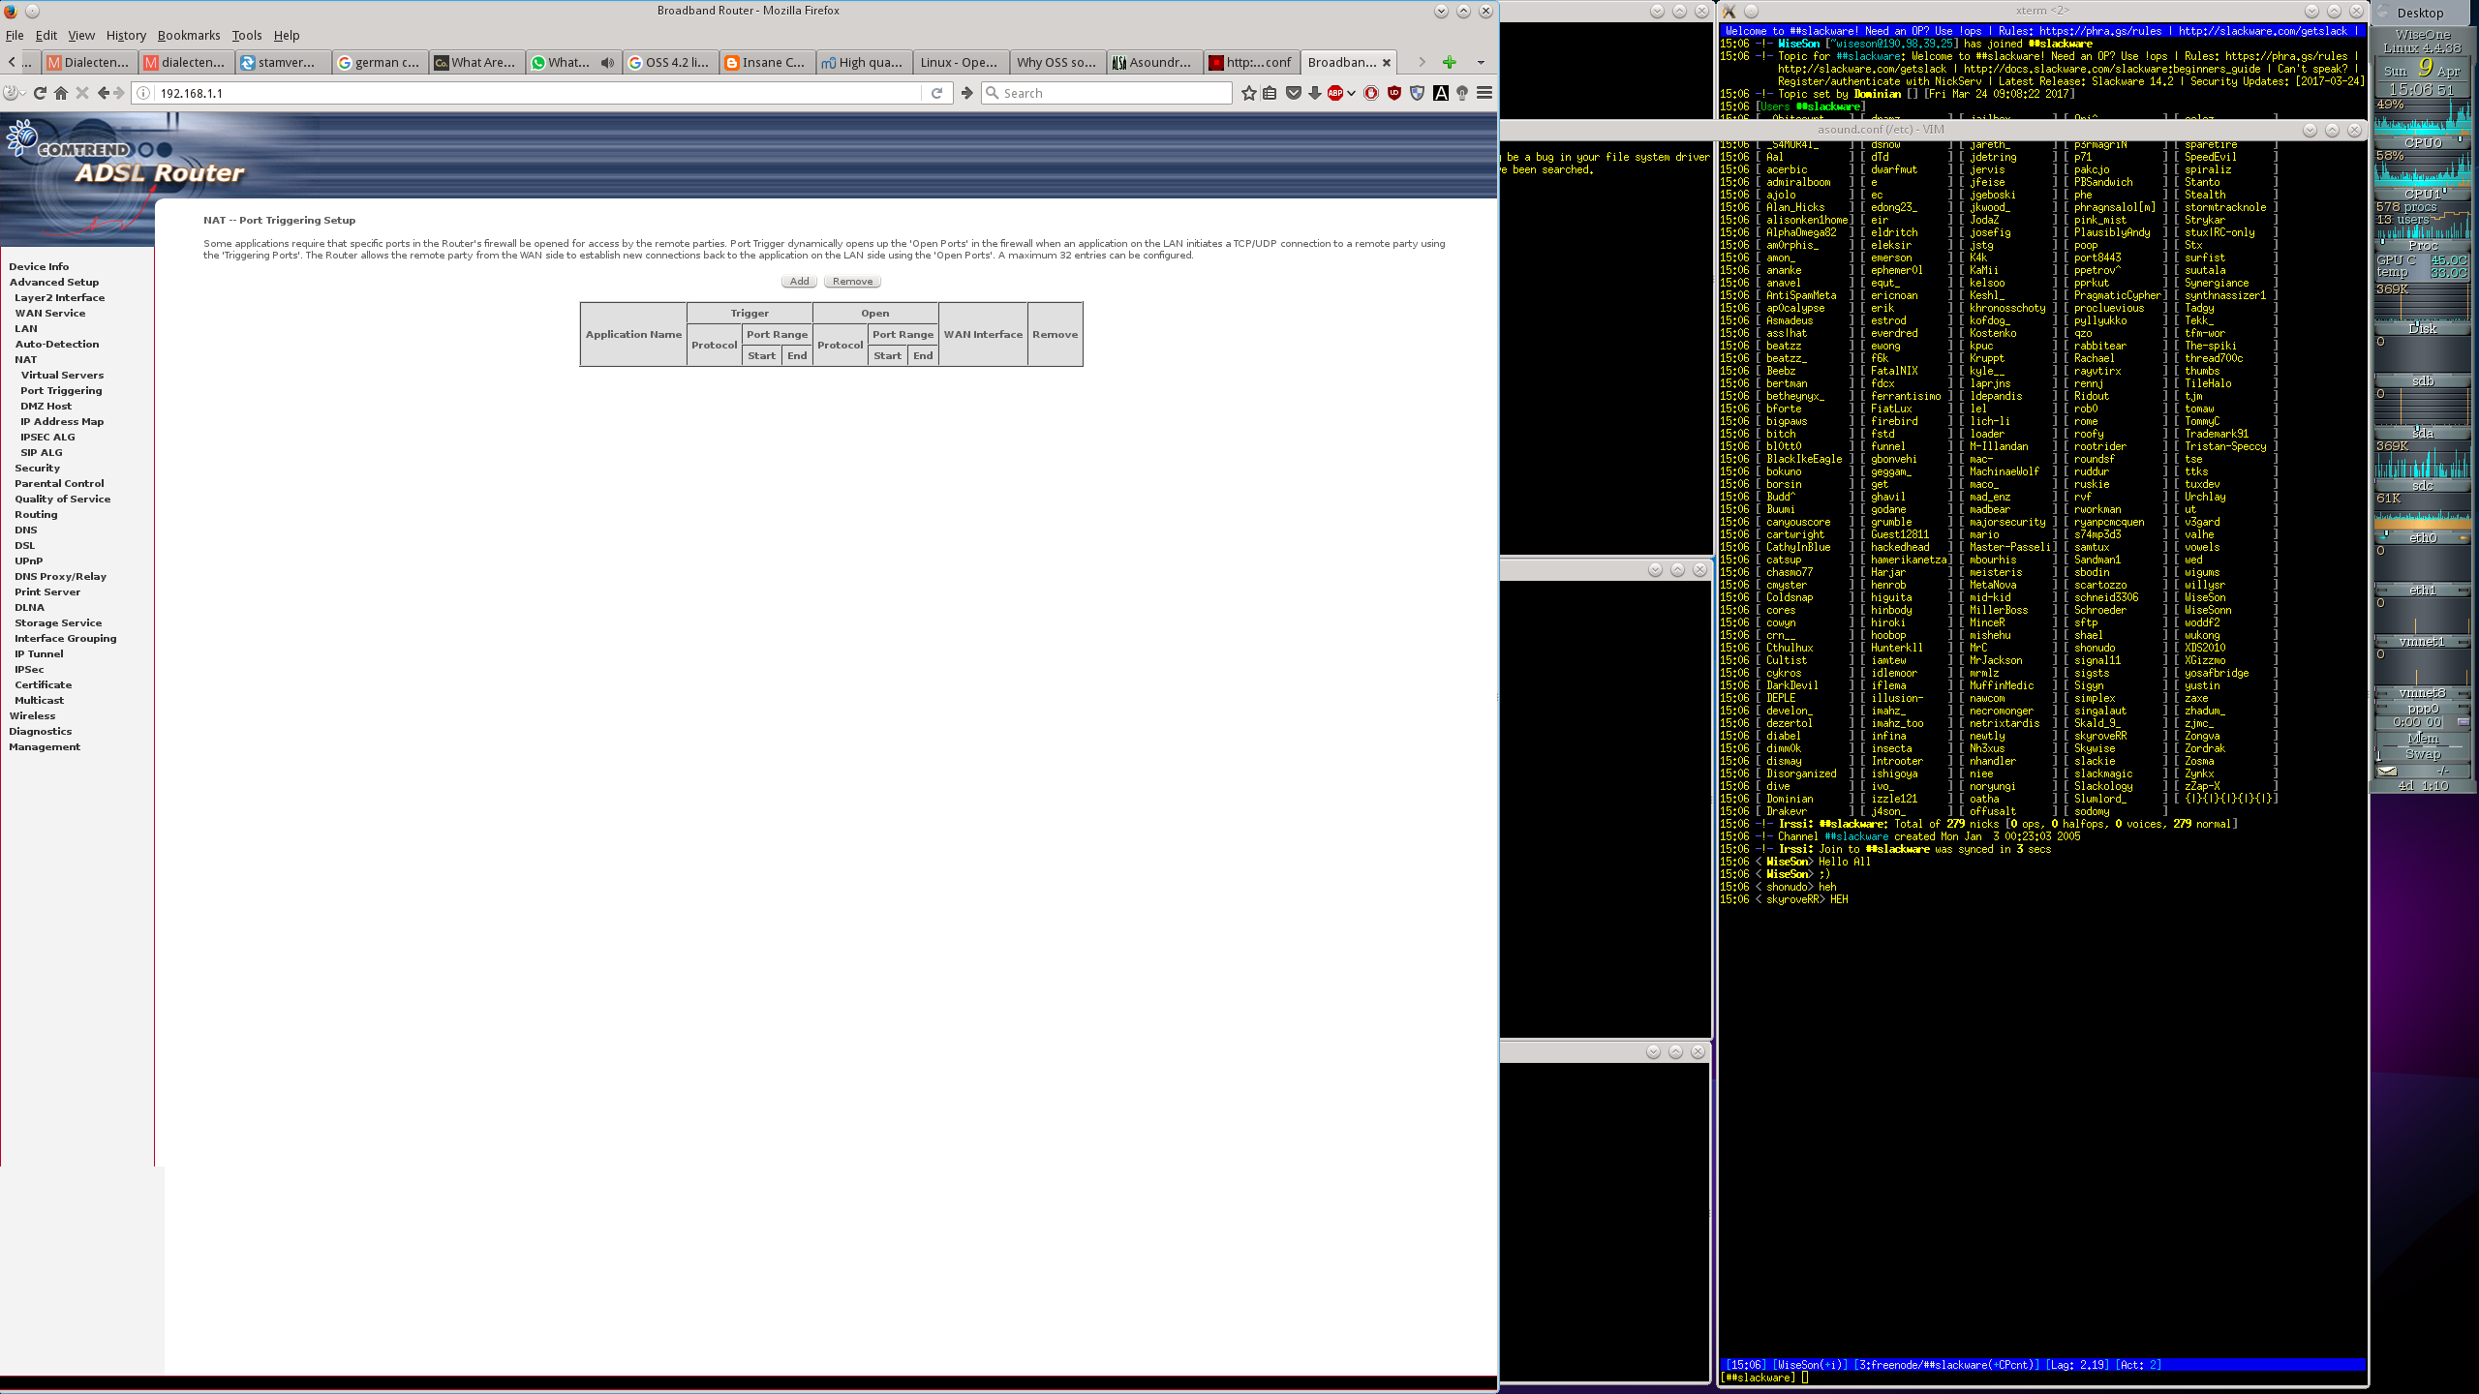Open the Bookmarks menu
This screenshot has width=2479, height=1394.
(x=189, y=35)
